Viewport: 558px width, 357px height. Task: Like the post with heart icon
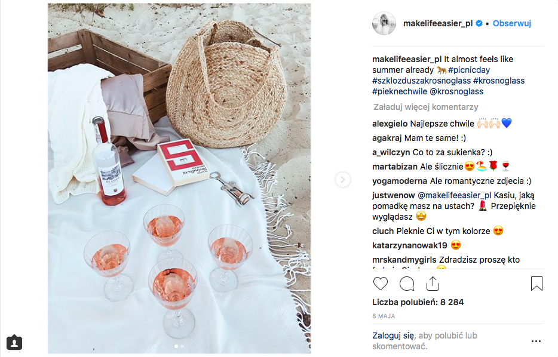380,284
